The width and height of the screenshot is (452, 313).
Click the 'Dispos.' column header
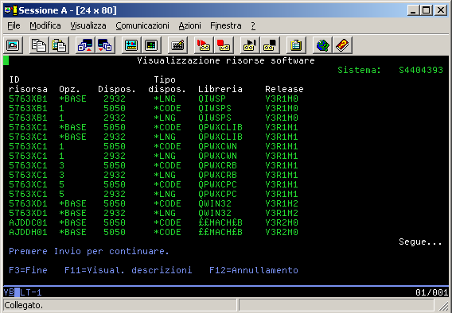pos(117,89)
